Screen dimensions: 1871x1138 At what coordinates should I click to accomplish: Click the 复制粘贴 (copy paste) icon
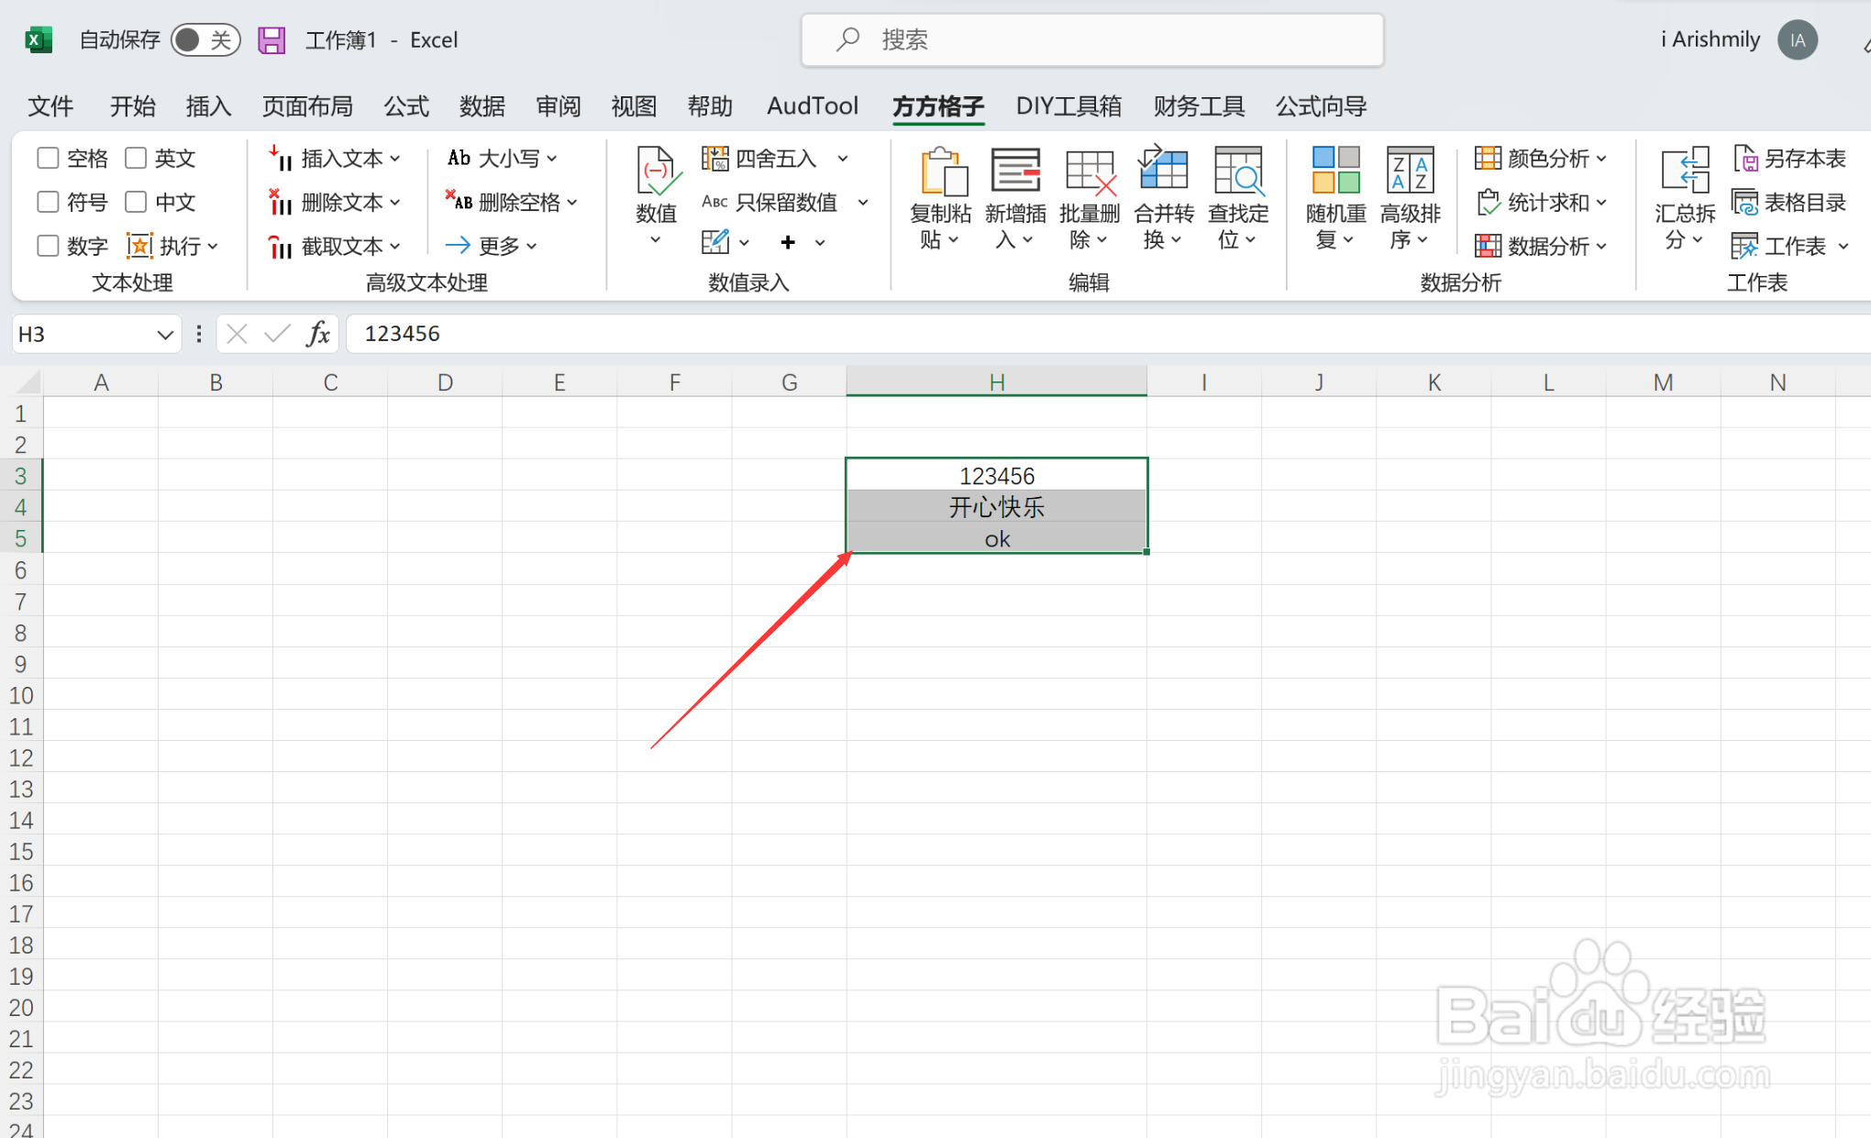click(x=941, y=172)
